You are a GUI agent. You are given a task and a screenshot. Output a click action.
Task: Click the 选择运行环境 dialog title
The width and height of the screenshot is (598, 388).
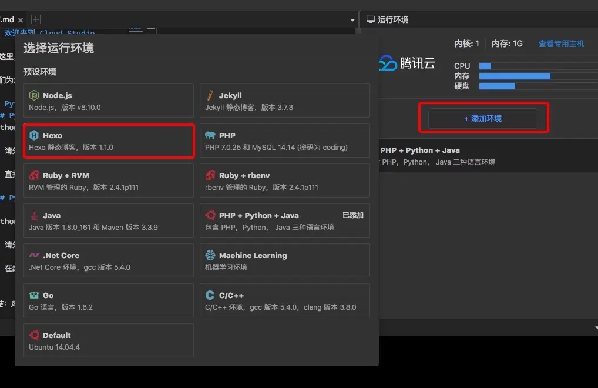(x=59, y=48)
